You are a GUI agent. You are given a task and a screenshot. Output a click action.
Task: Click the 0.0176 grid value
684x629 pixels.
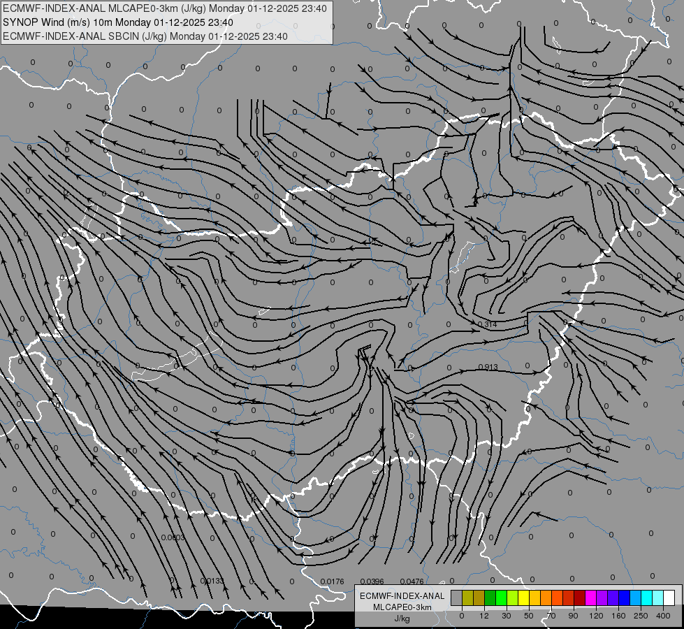coord(332,581)
